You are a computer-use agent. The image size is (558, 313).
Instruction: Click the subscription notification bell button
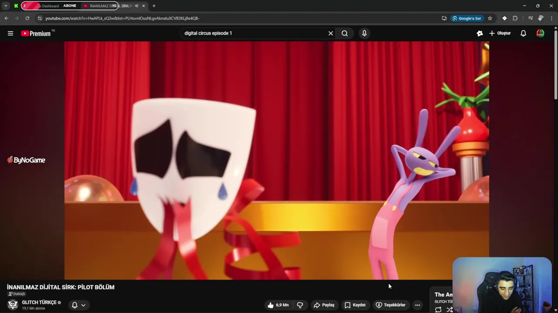(x=75, y=305)
